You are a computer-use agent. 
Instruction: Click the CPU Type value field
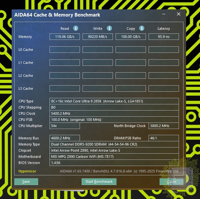point(114,101)
